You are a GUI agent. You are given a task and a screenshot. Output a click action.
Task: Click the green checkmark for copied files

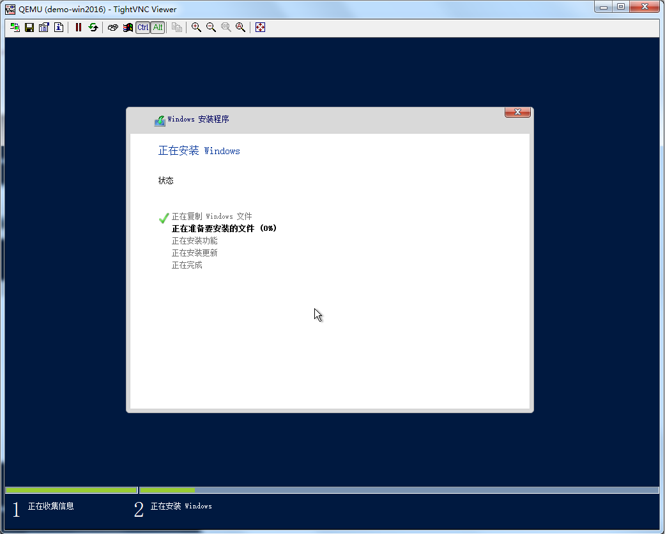[164, 218]
